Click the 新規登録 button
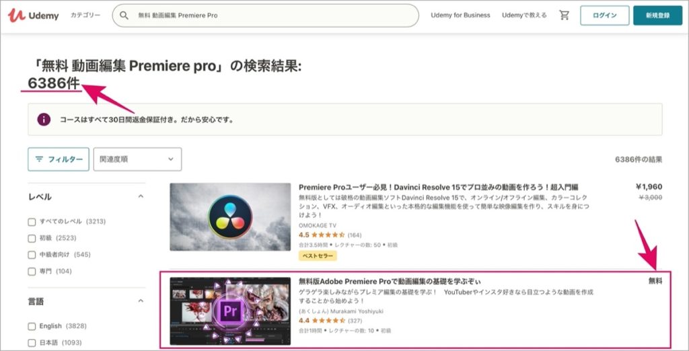 click(x=658, y=15)
